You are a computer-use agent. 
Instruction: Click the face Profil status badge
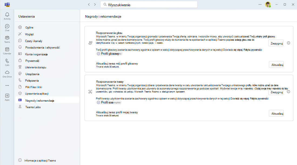(109, 102)
